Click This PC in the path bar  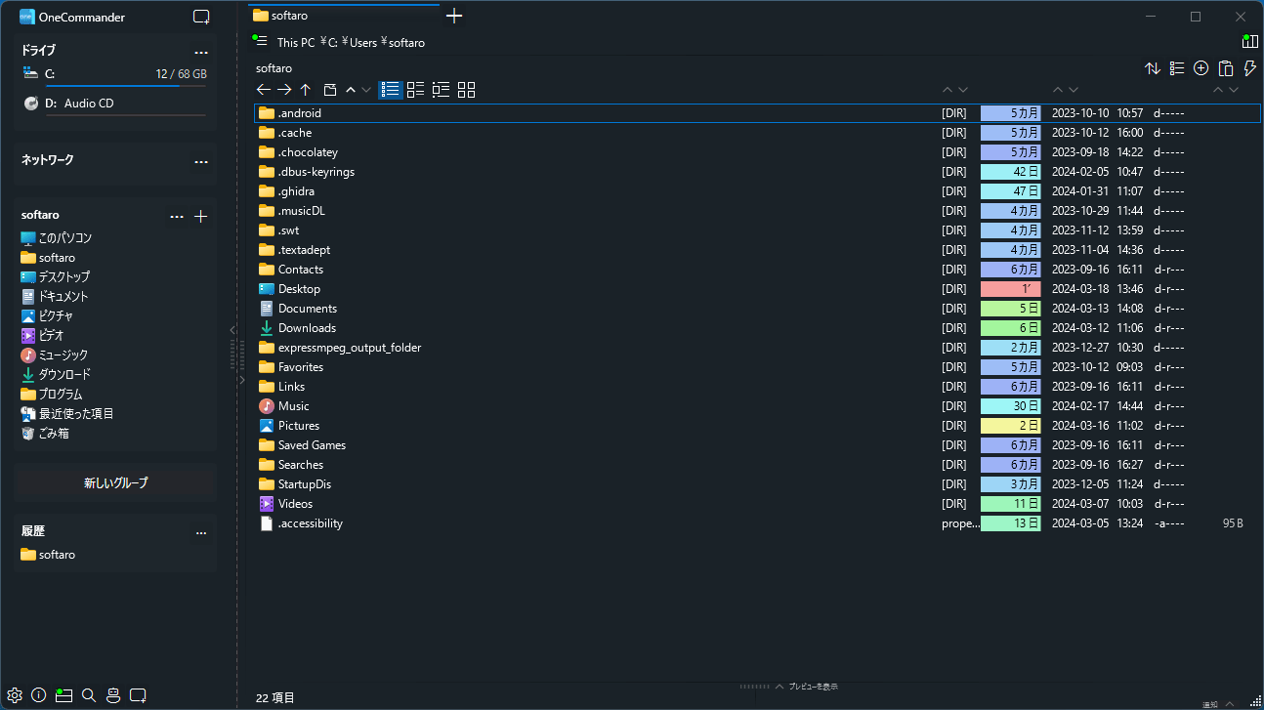tap(295, 43)
